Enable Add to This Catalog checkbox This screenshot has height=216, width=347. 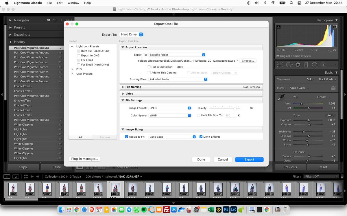point(149,73)
